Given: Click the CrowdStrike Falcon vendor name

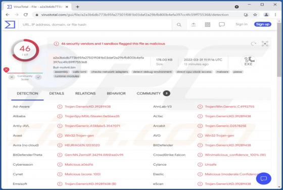Looking at the screenshot, I should pos(169,155).
